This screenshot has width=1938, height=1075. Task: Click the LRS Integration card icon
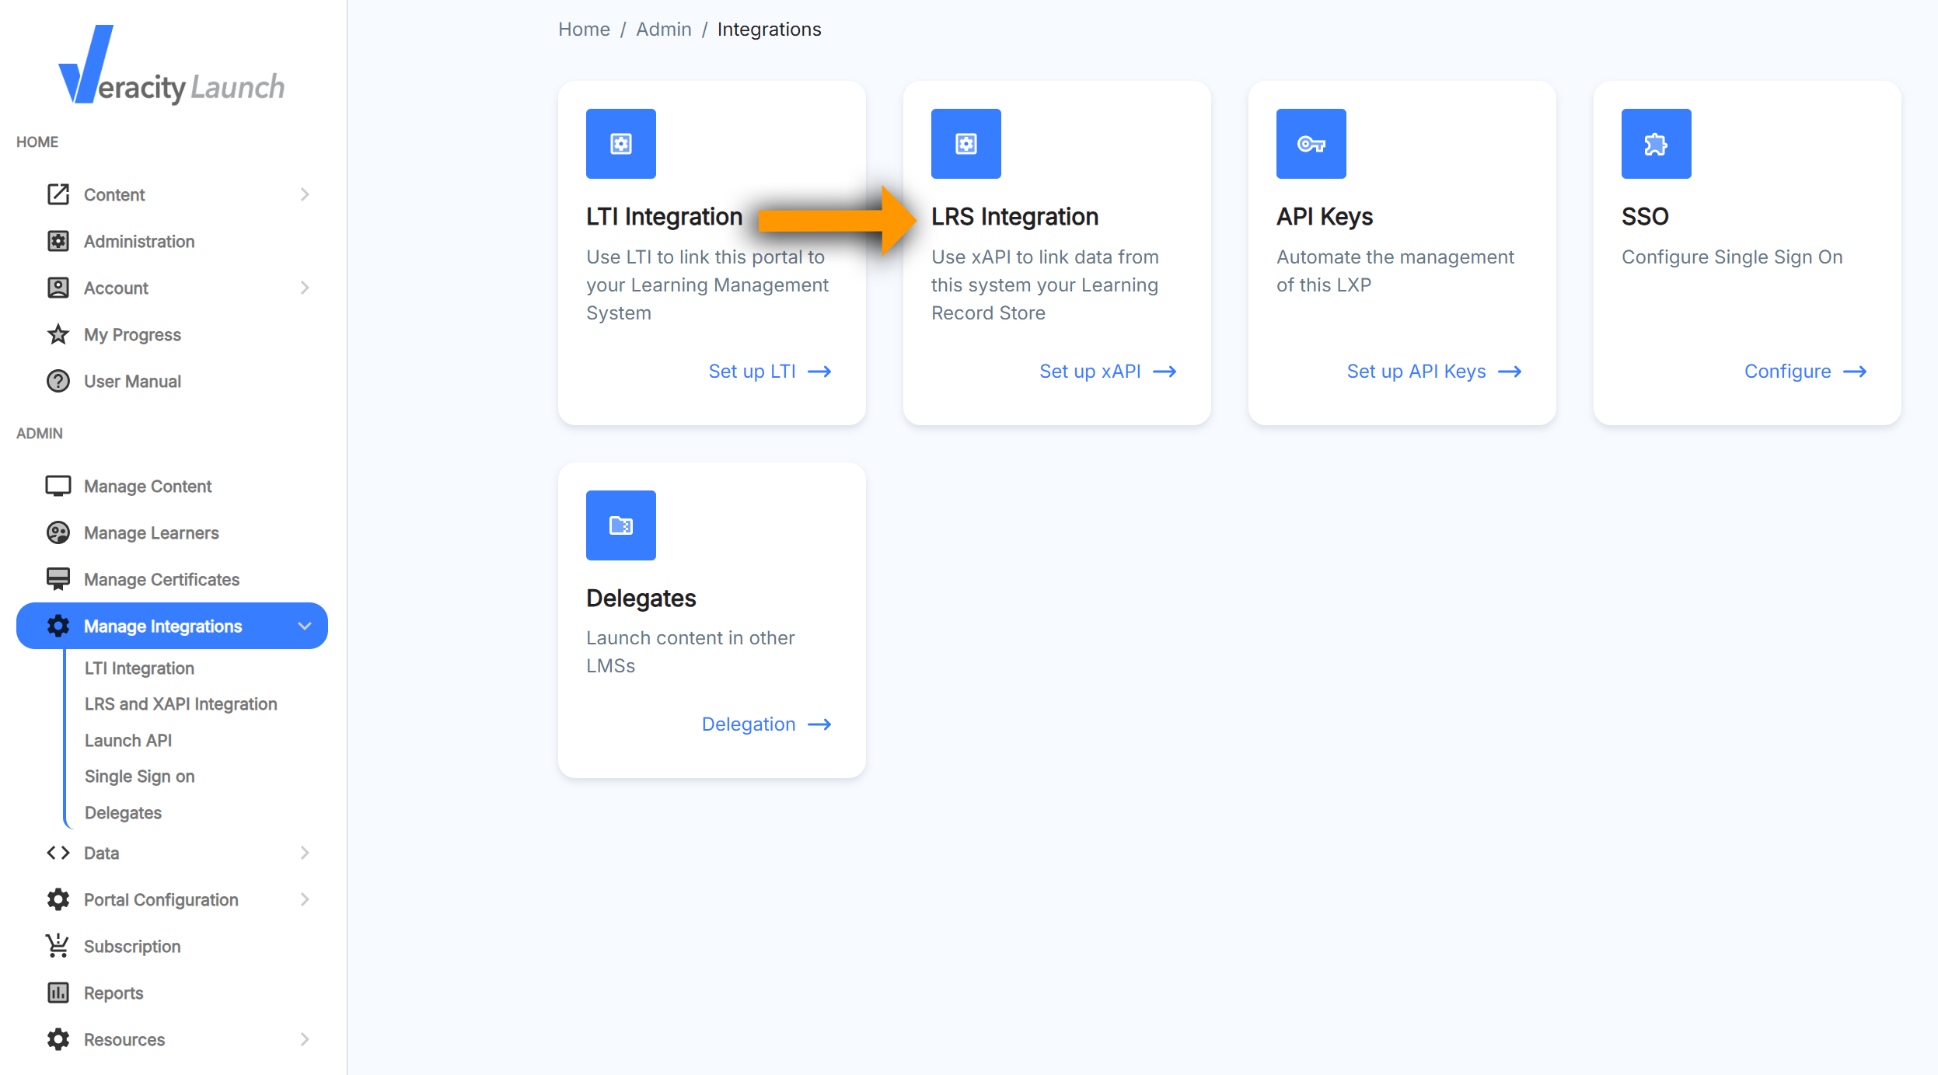(966, 144)
